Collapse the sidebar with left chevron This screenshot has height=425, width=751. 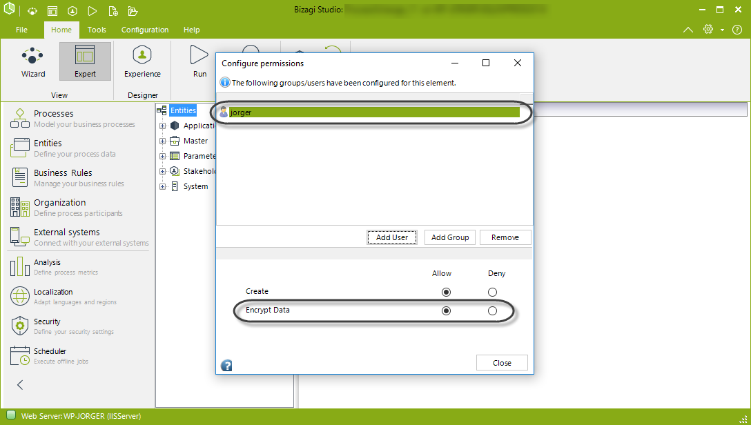coord(20,385)
